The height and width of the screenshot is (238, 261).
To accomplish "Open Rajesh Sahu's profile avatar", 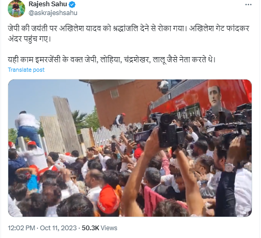I will (17, 9).
